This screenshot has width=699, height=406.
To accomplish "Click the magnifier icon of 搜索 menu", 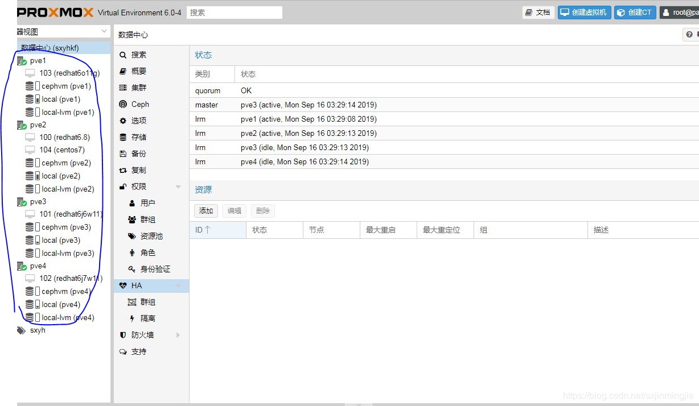I will [x=123, y=55].
